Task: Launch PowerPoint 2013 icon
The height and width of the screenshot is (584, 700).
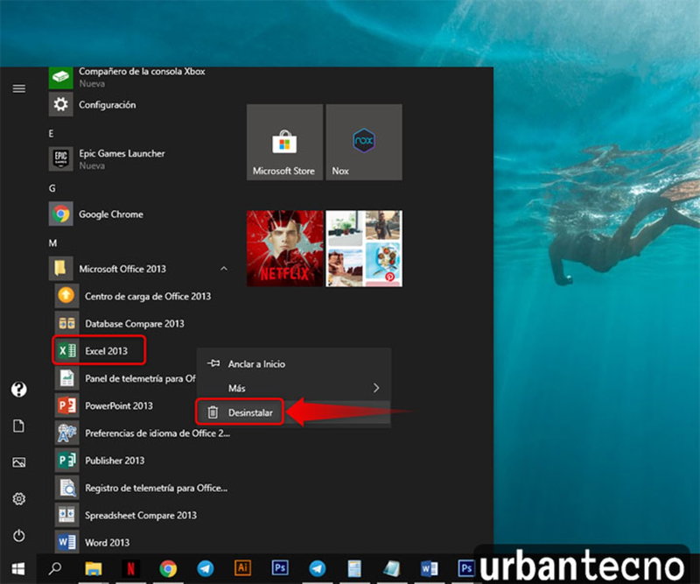Action: coord(66,405)
